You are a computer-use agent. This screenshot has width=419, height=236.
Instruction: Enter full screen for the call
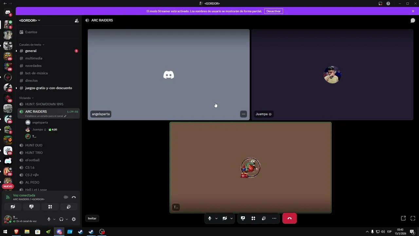point(413,218)
